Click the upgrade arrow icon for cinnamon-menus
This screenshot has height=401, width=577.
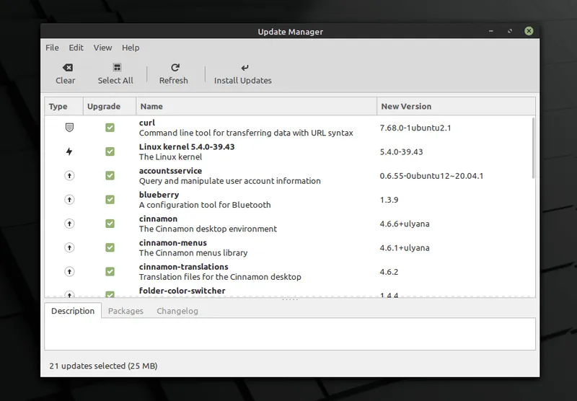[x=70, y=247]
